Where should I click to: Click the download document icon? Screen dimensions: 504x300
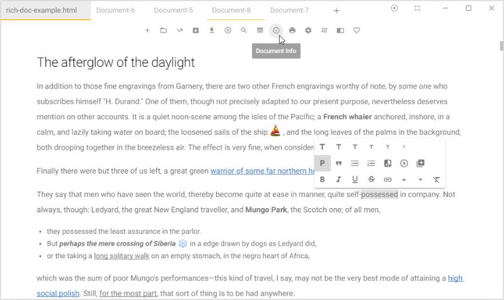pos(211,30)
